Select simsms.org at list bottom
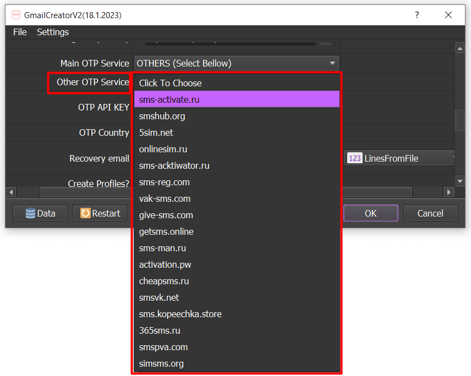The image size is (471, 376). tap(237, 364)
